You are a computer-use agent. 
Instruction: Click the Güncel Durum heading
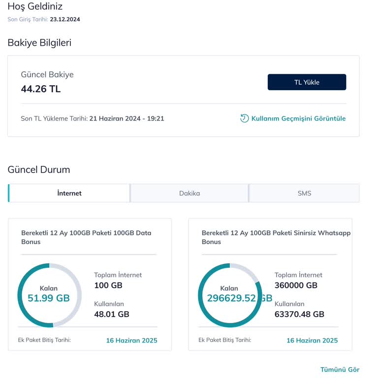pyautogui.click(x=39, y=169)
